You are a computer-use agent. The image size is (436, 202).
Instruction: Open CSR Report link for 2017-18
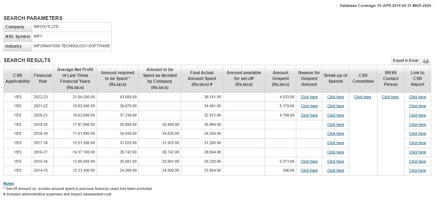click(417, 143)
